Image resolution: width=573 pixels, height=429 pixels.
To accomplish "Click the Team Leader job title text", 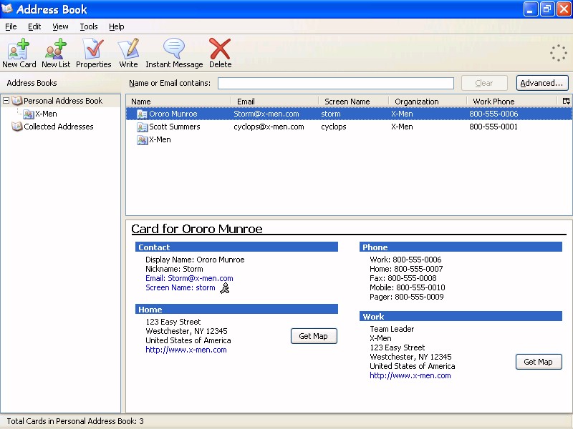I will pos(392,329).
